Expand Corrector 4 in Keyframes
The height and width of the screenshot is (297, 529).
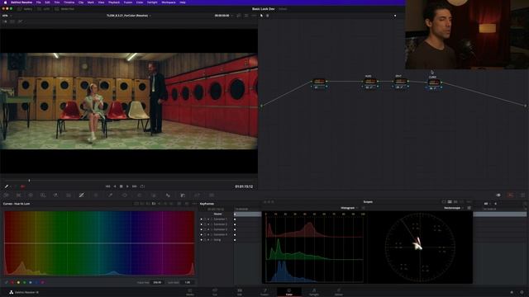212,234
